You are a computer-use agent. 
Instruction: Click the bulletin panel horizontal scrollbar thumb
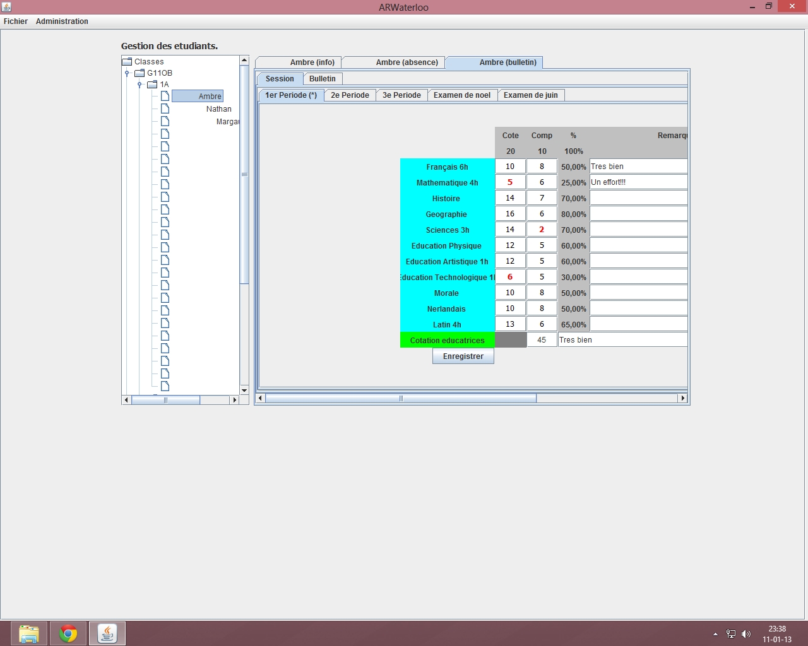tap(401, 398)
